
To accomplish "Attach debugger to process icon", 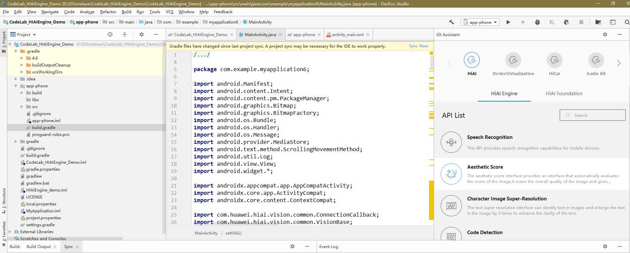I will 566,22.
